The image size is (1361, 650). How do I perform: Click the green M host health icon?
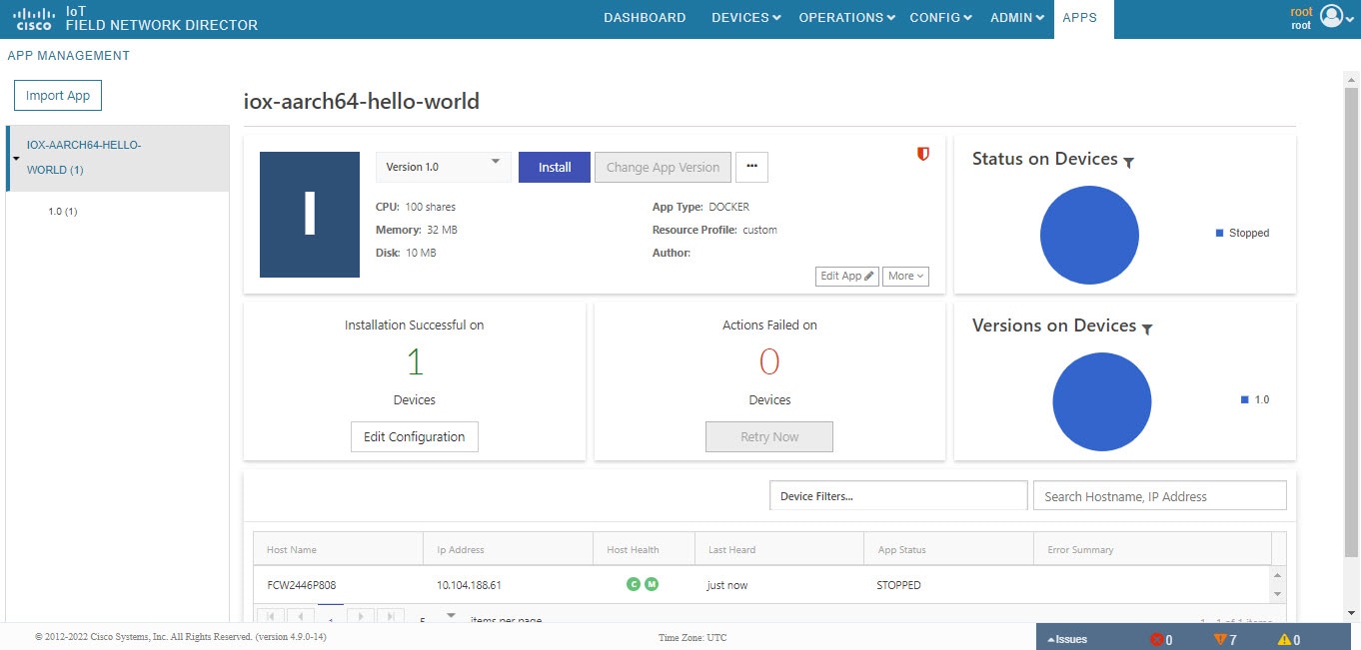652,584
